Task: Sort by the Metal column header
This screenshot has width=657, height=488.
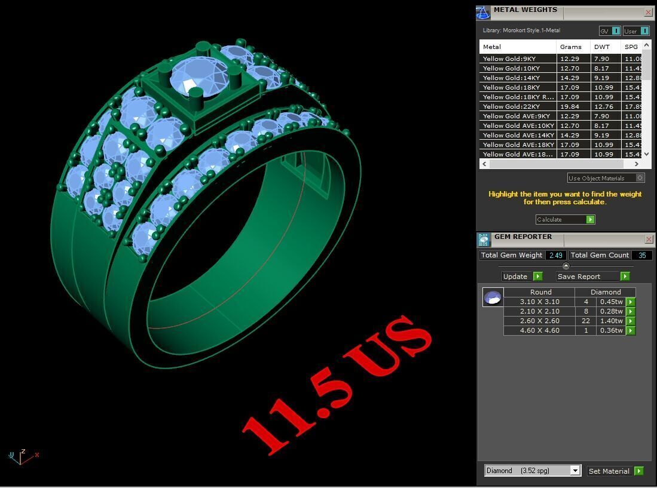Action: coord(518,47)
